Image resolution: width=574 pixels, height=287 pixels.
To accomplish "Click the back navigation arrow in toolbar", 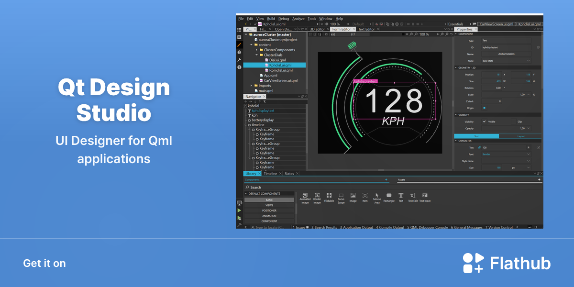I will (x=246, y=24).
